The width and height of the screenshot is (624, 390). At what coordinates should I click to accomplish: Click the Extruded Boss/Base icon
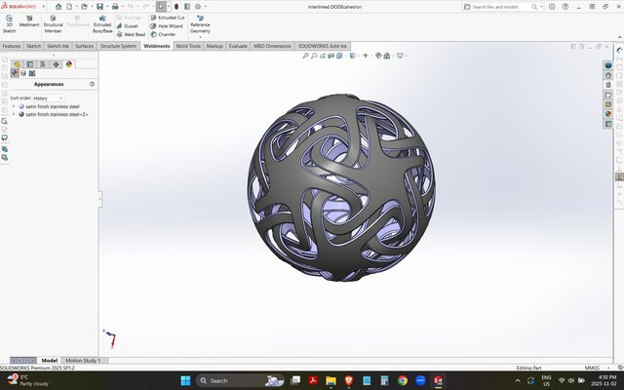pos(102,22)
